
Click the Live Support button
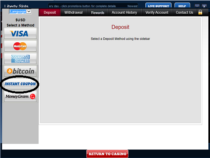(158, 6)
